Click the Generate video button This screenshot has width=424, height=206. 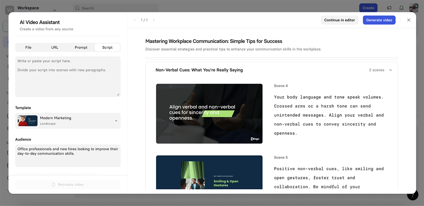point(379,20)
